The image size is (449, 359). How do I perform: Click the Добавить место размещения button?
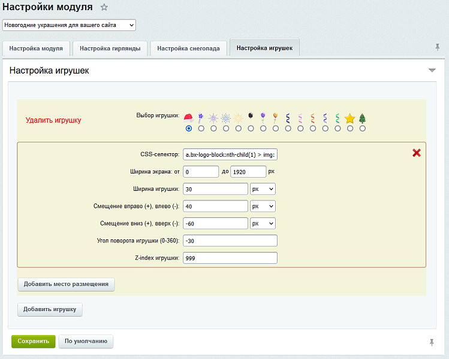coord(66,284)
